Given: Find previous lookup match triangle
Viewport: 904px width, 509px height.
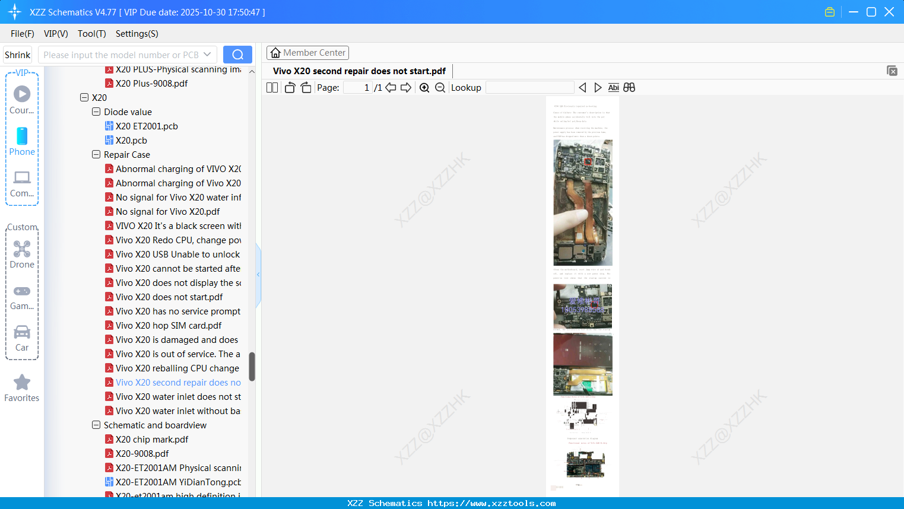Looking at the screenshot, I should tap(582, 88).
